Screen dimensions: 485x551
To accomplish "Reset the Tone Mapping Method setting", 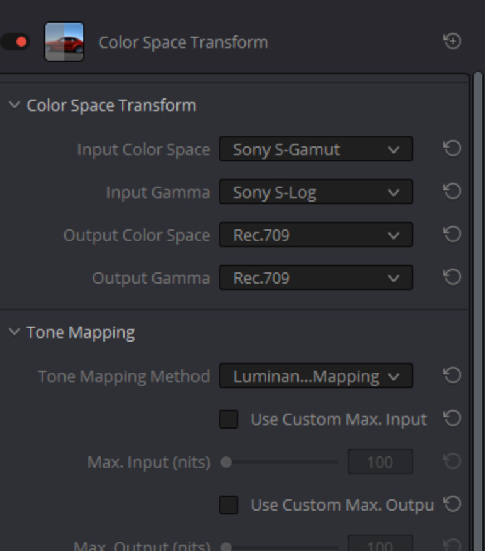I will point(452,375).
